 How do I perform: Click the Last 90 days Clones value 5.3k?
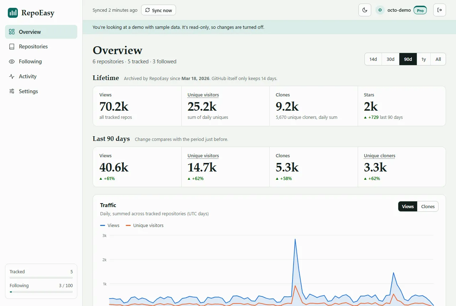tap(287, 167)
